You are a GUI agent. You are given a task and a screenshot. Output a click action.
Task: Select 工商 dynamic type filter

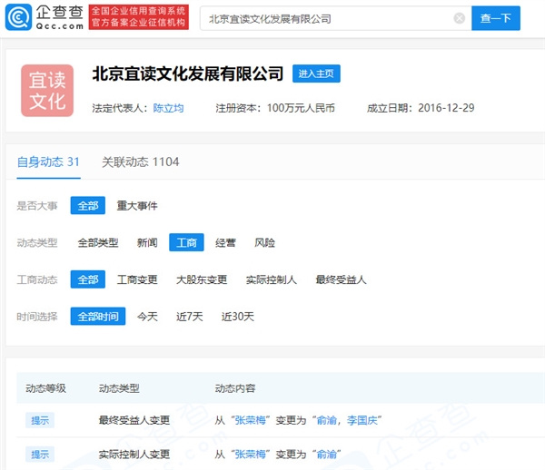click(x=186, y=243)
